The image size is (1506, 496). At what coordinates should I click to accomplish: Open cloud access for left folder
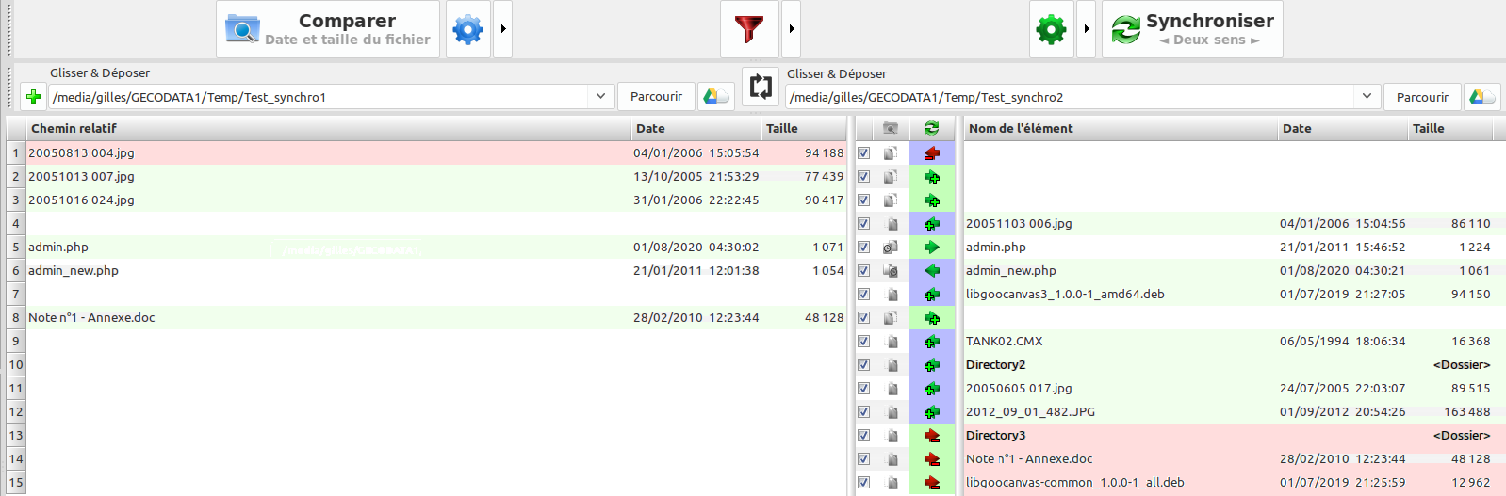716,96
